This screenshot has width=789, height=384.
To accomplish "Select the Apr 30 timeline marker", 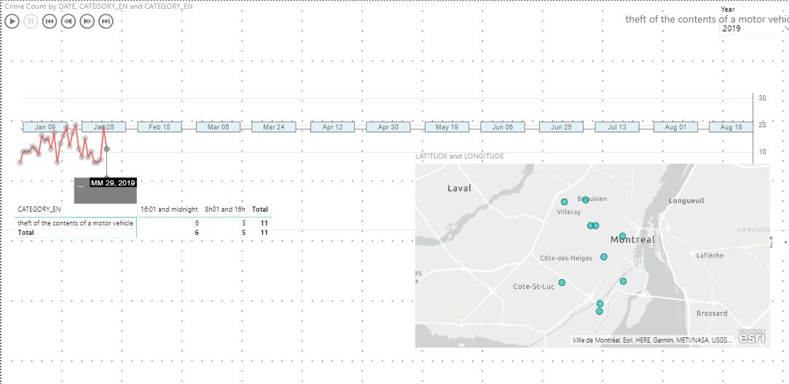I will (388, 127).
